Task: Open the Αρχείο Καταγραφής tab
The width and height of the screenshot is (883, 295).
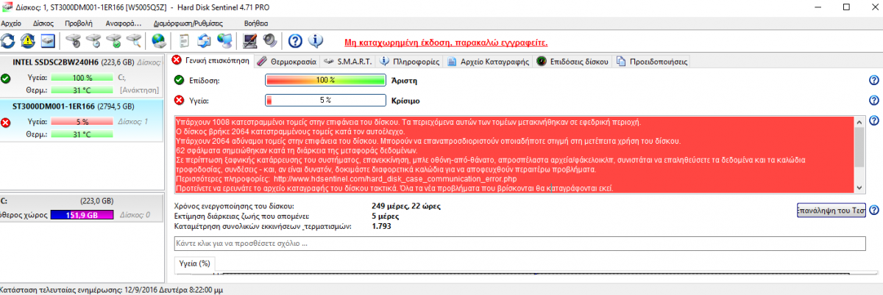Action: pos(489,62)
